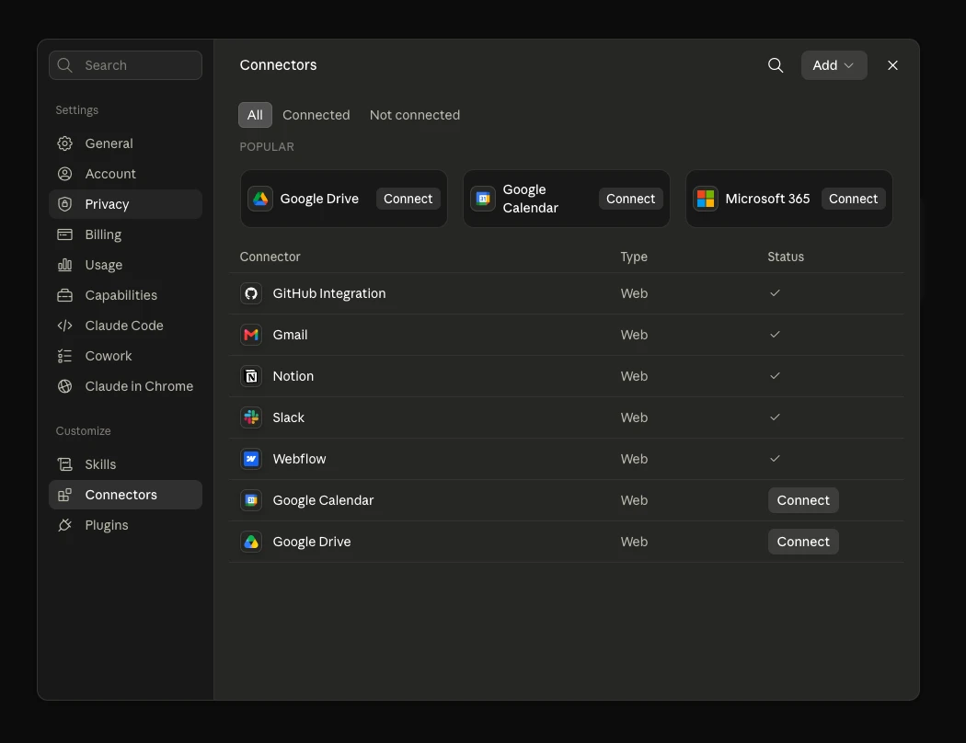The height and width of the screenshot is (743, 966).
Task: Open the Add dropdown menu
Action: point(834,65)
